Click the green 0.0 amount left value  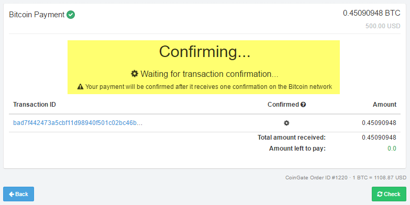click(x=392, y=149)
